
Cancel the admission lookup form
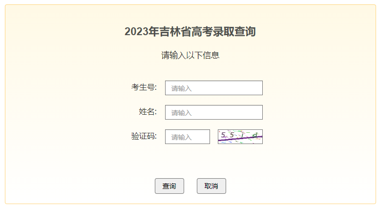pos(211,186)
